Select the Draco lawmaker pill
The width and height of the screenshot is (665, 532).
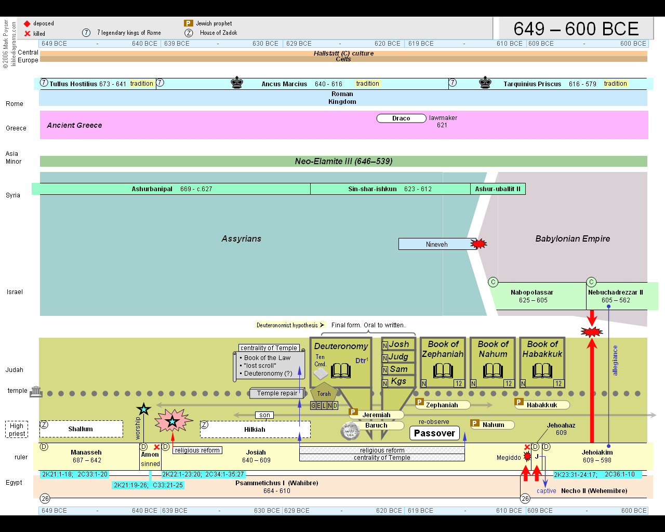click(401, 118)
